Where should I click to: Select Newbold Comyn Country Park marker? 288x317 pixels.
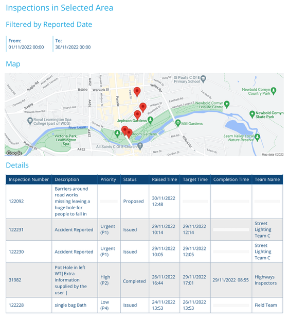pyautogui.click(x=274, y=91)
